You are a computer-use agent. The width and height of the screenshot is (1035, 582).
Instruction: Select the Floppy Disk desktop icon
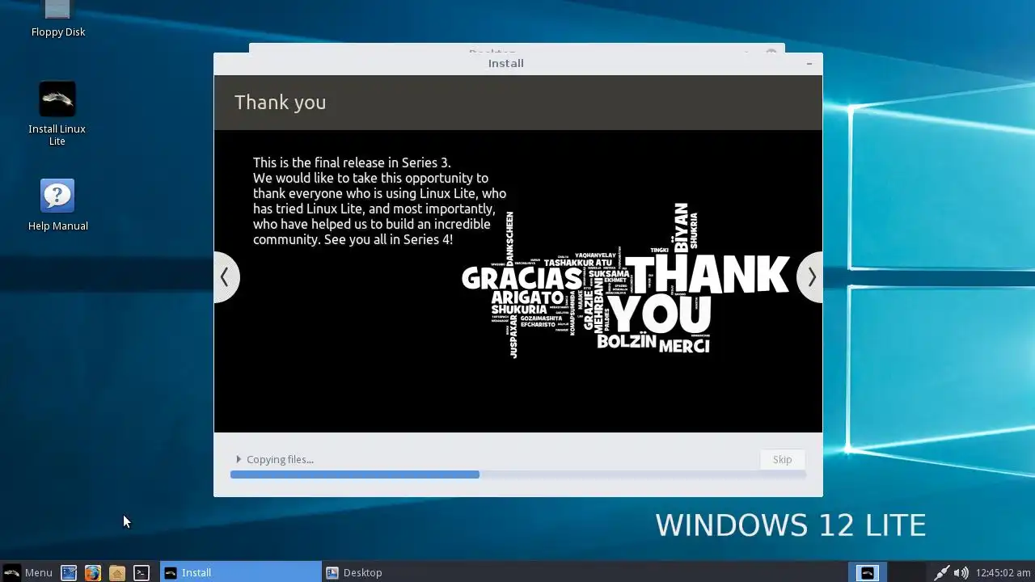[x=57, y=19]
